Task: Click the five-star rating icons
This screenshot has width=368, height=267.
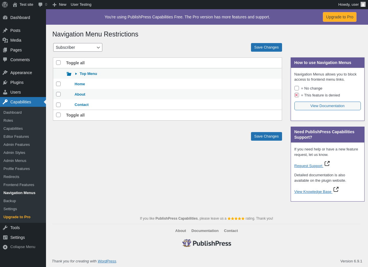Action: click(x=236, y=218)
